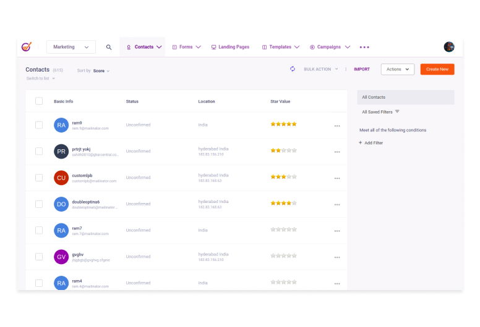Go to the Campaigns nav item
This screenshot has height=327, width=480.
pyautogui.click(x=329, y=47)
